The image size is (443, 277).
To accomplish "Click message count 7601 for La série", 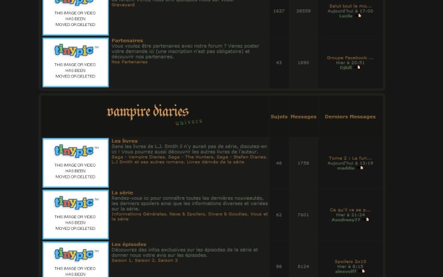I will tap(303, 215).
